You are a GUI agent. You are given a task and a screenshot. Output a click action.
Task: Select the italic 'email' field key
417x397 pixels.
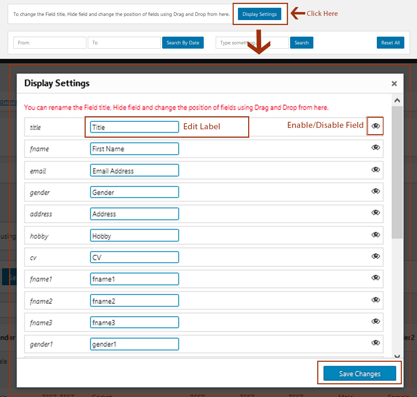coord(38,171)
